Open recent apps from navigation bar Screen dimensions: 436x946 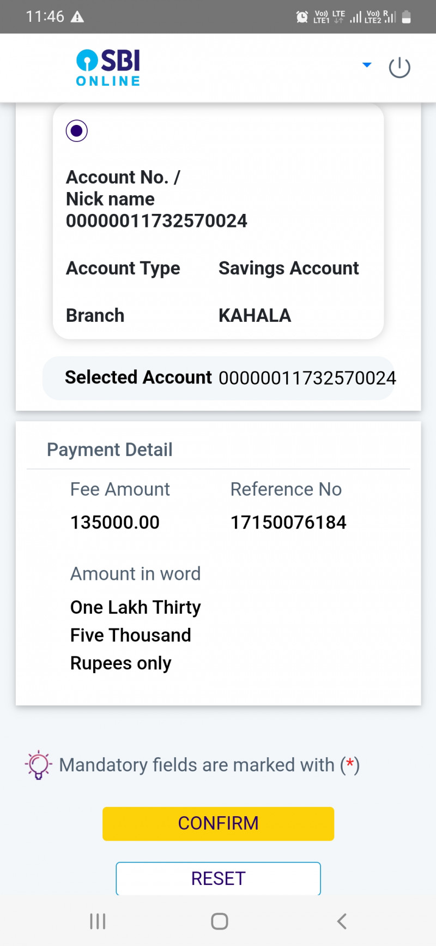pyautogui.click(x=98, y=921)
